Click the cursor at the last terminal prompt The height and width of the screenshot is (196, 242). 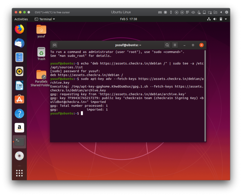point(82,113)
